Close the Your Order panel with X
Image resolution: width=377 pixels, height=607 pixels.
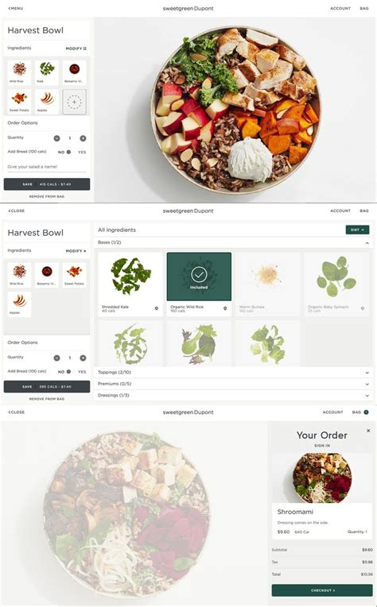pyautogui.click(x=368, y=431)
